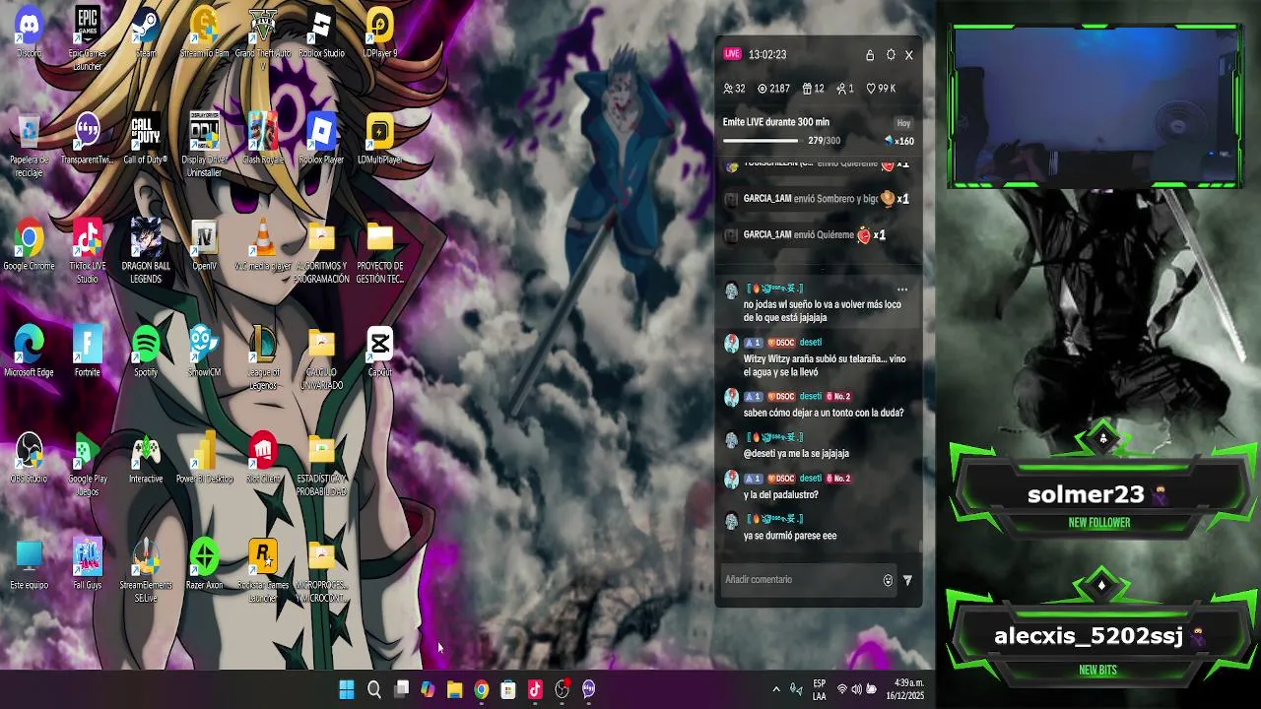Select the Steam desktop icon
This screenshot has width=1261, height=709.
pyautogui.click(x=146, y=33)
